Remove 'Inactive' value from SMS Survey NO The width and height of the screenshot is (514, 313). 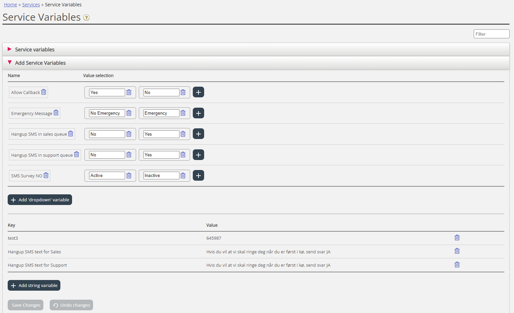point(183,176)
